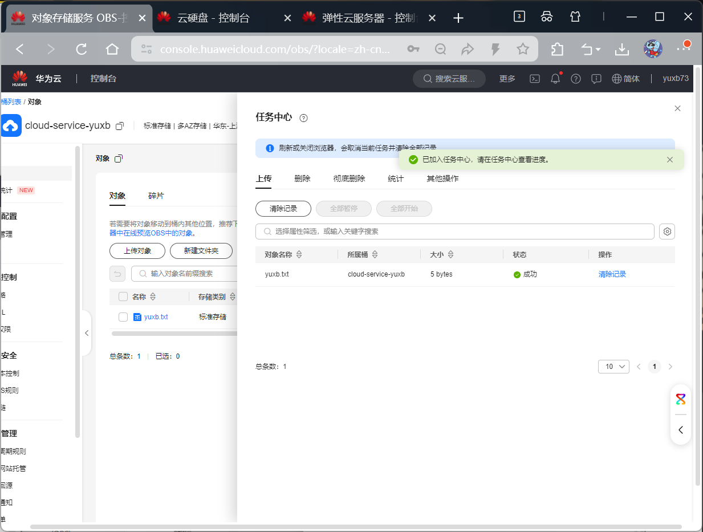Open a new browser tab
703x532 pixels.
[458, 18]
